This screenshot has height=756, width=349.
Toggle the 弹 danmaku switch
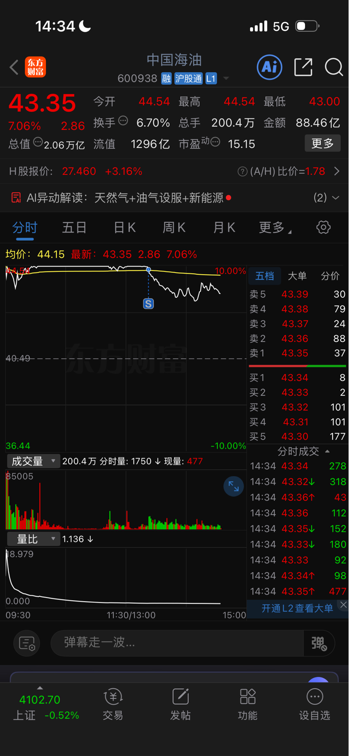pos(319,643)
